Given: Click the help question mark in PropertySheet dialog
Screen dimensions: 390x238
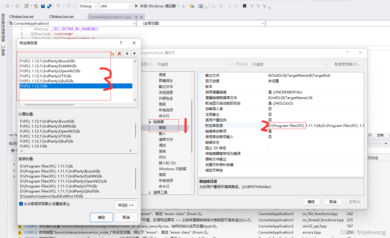Looking at the screenshot, I should pyautogui.click(x=347, y=53).
